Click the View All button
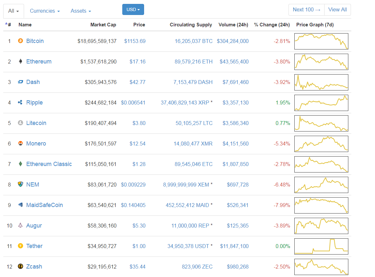The height and width of the screenshot is (277, 375). coord(338,9)
